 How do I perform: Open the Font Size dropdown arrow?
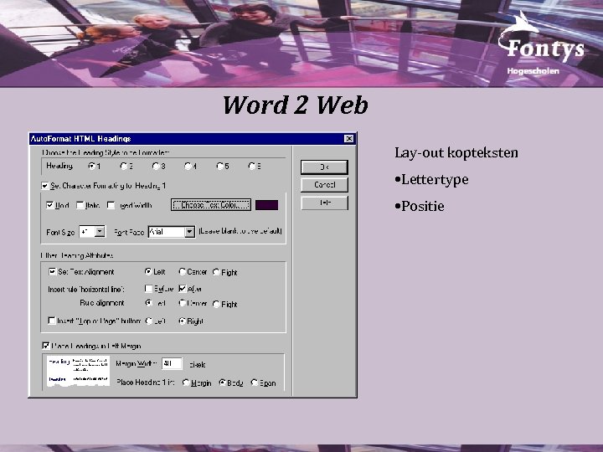[x=100, y=232]
